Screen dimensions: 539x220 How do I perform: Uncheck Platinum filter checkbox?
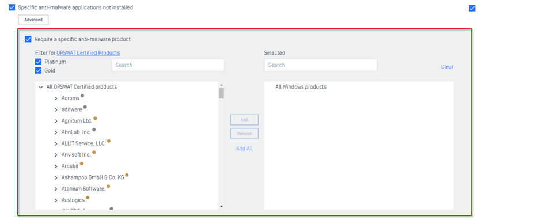(x=39, y=62)
